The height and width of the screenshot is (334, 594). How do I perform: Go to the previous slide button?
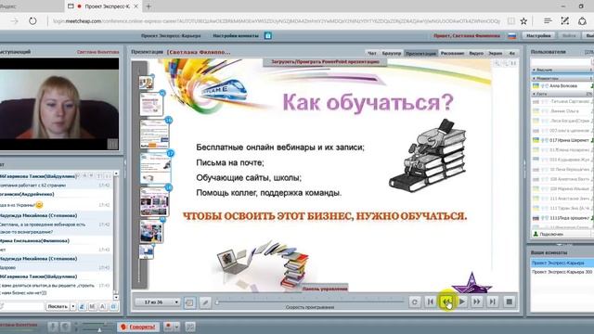pos(446,302)
